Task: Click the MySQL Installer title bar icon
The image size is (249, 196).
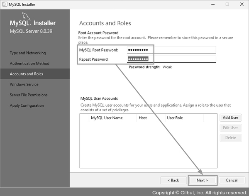Action: (x=4, y=4)
